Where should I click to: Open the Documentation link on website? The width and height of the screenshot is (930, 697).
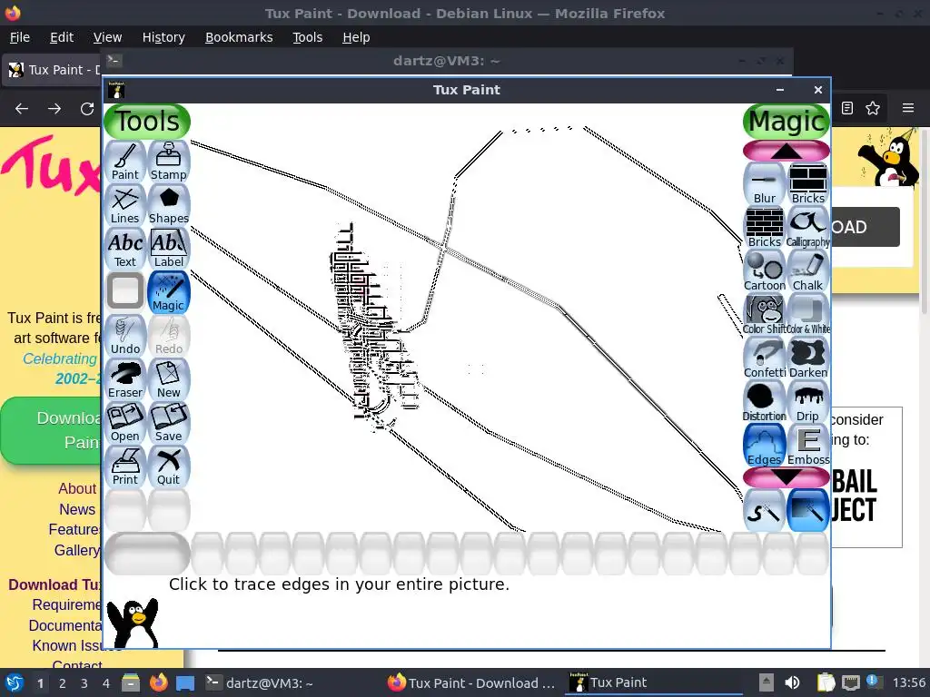pos(65,625)
